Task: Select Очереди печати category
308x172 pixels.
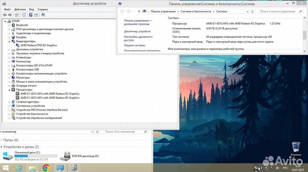Action: [x=26, y=86]
